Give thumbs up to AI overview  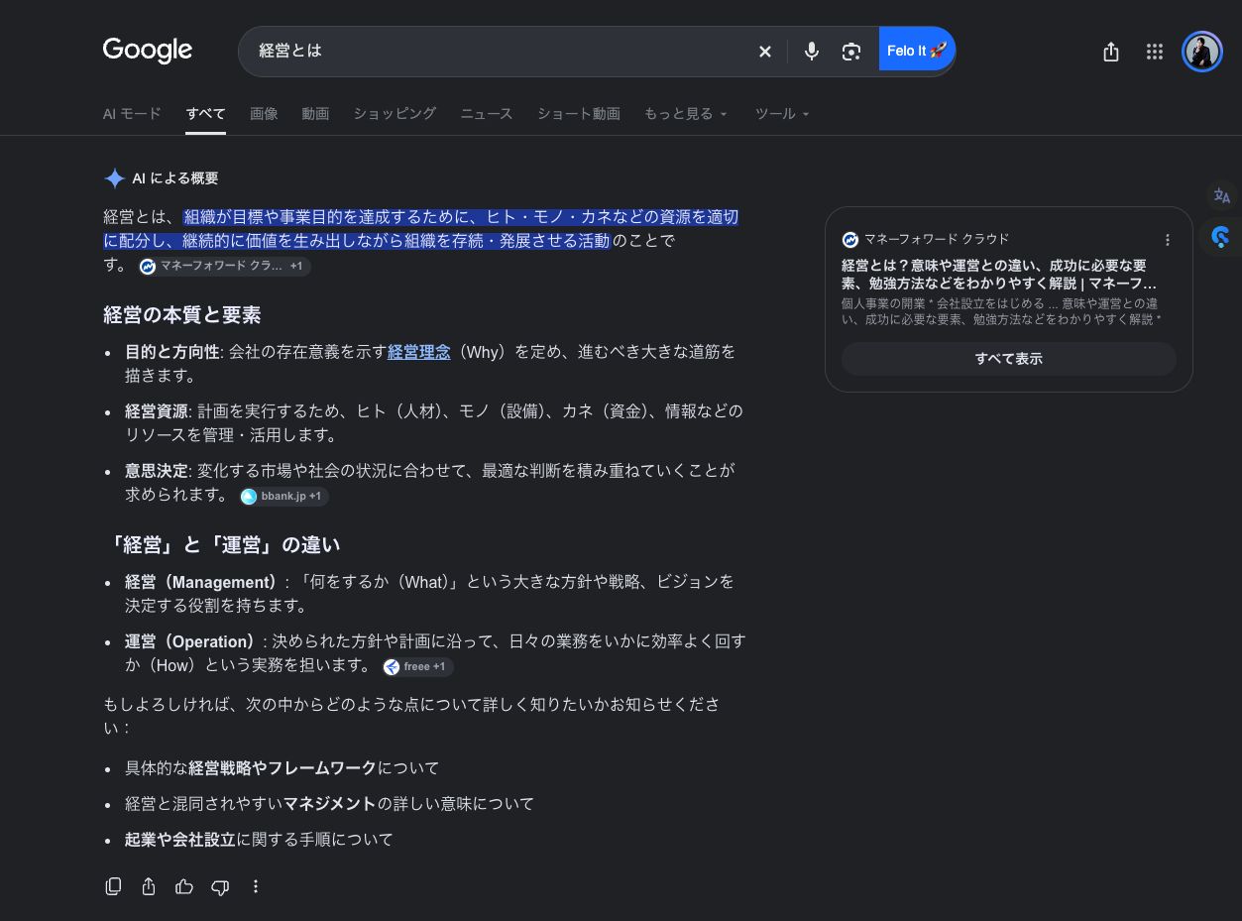184,886
